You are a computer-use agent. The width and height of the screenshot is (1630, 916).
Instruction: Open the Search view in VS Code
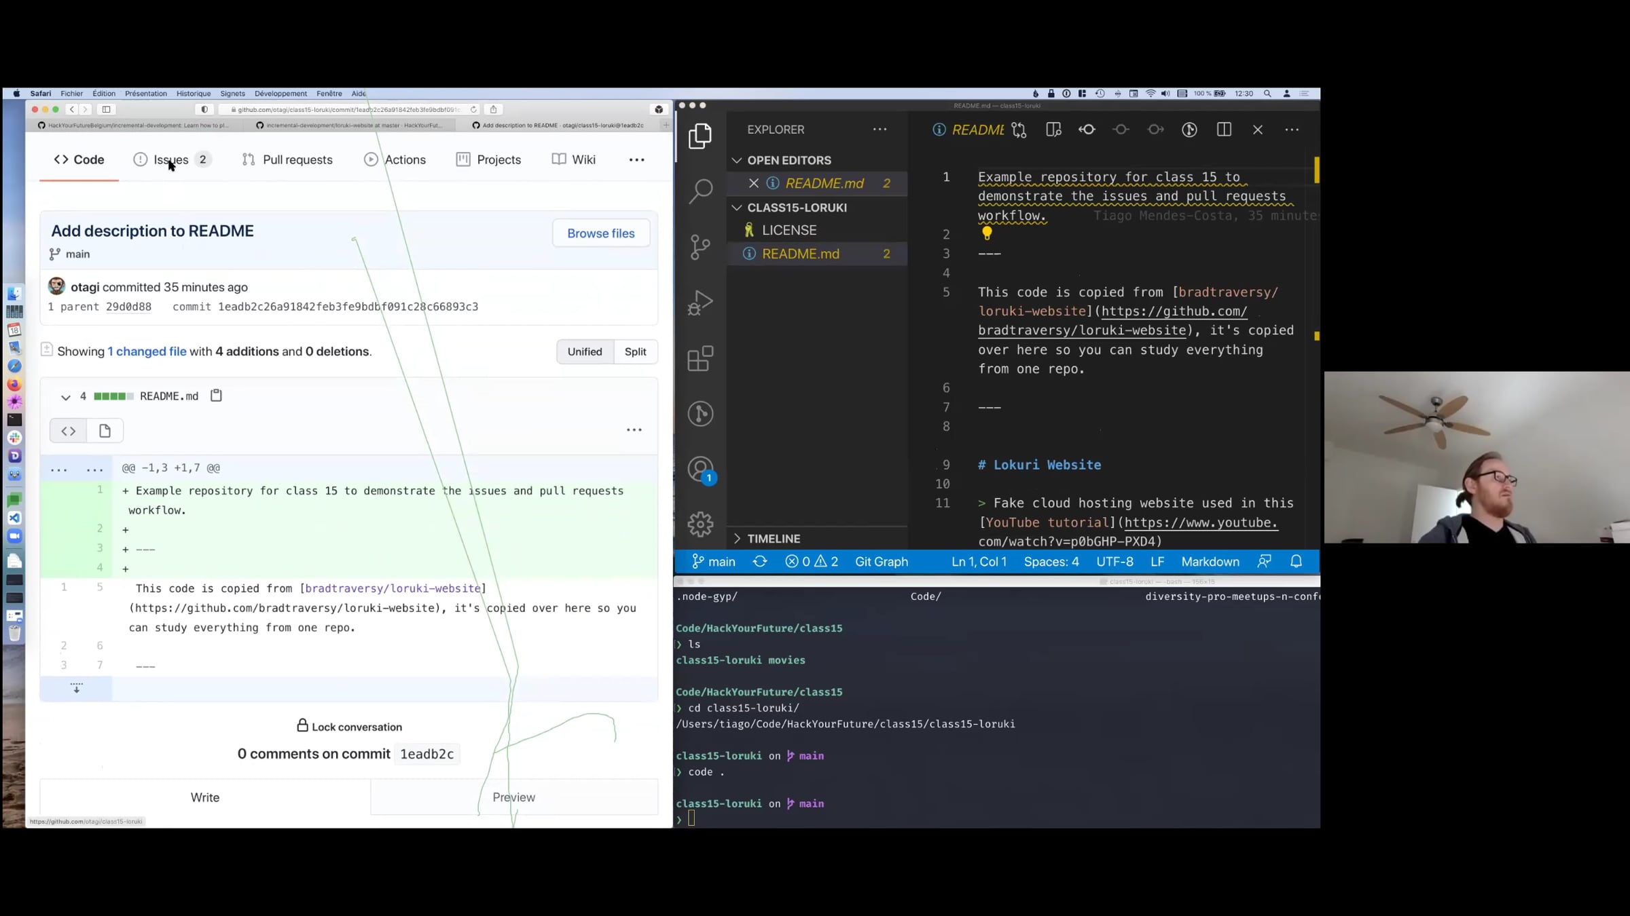tap(700, 191)
